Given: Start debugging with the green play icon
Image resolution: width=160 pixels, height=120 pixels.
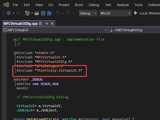Looking at the screenshot, I should point(136,13).
